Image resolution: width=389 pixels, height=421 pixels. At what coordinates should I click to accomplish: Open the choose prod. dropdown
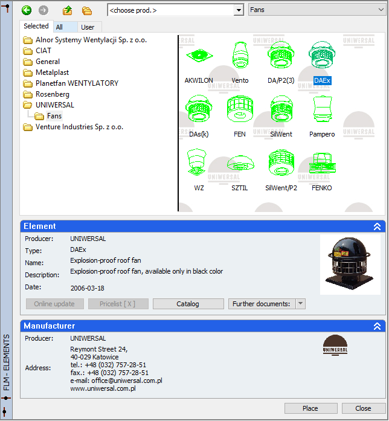point(238,10)
